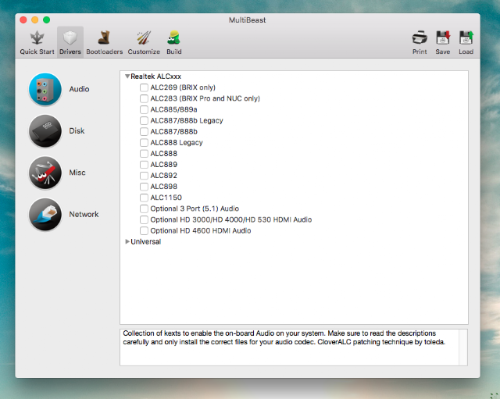The image size is (500, 399).
Task: Open the Build toolbar icon
Action: click(x=173, y=38)
